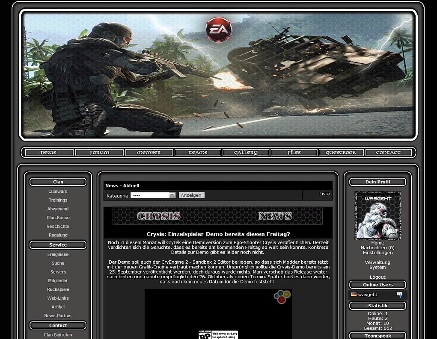Click the 'Online: 1' statistic text
Image resolution: width=437 pixels, height=339 pixels.
pyautogui.click(x=378, y=314)
